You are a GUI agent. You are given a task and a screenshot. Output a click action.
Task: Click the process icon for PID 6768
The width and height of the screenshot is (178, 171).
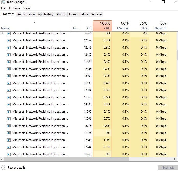[x=9, y=33]
